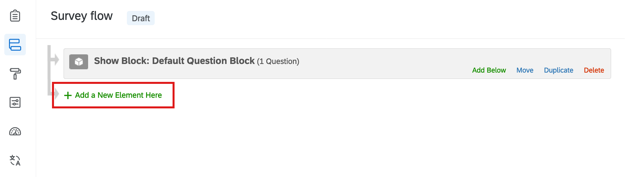The height and width of the screenshot is (177, 625).
Task: Click flow arrow pointing to Show Block
Action: 55,60
